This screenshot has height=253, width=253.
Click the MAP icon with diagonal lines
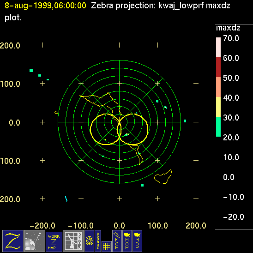[117, 241]
